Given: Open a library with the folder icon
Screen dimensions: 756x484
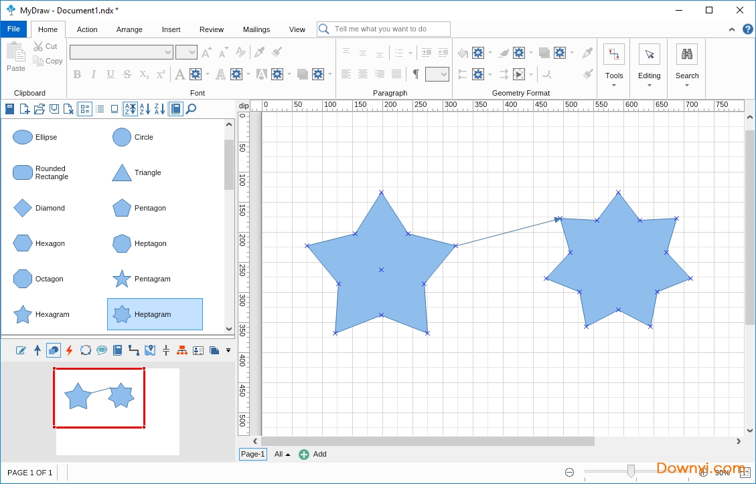Looking at the screenshot, I should pos(40,109).
